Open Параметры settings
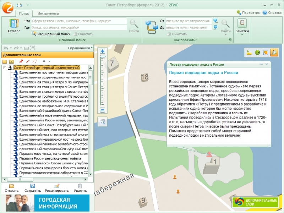Screen dimensions: 284x213 tap(248, 13)
